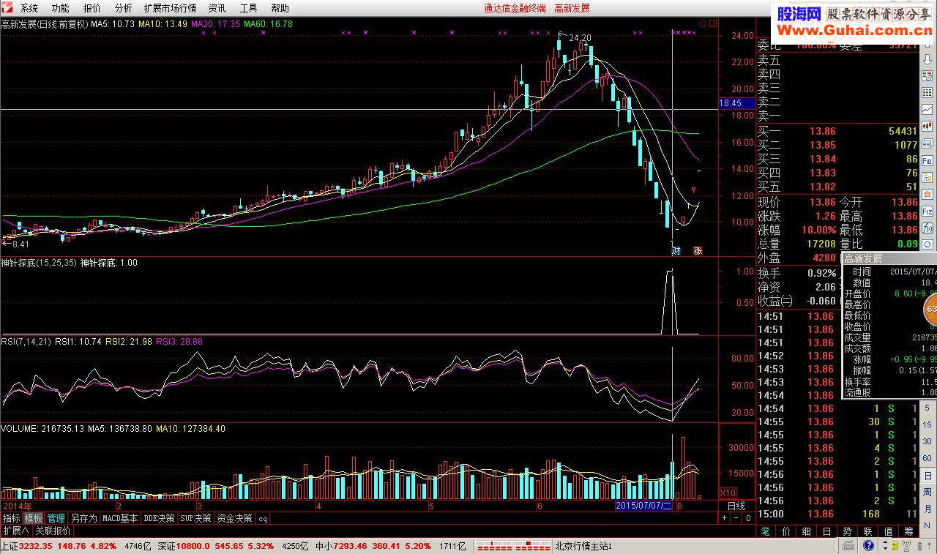Open the keyboard icon in status bar

point(849,547)
